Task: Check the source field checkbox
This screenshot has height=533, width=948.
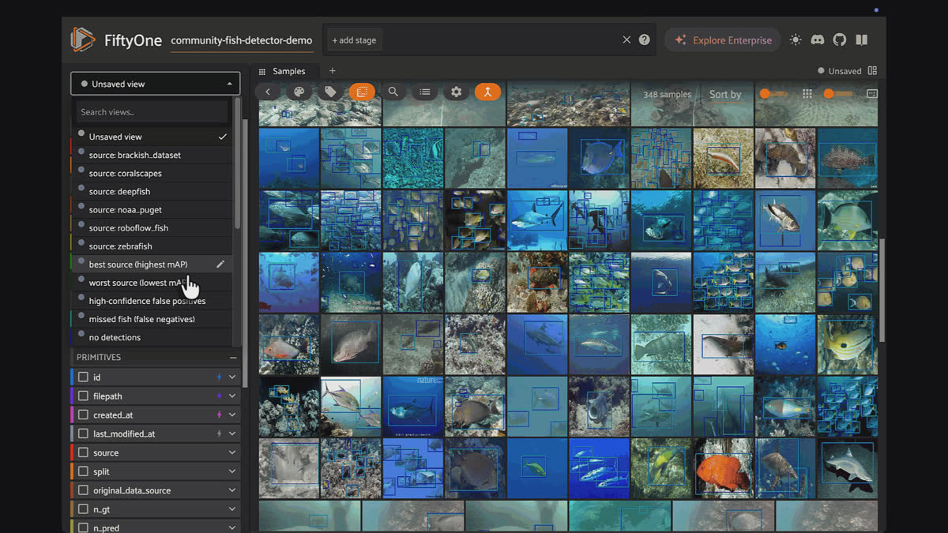Action: pos(83,452)
